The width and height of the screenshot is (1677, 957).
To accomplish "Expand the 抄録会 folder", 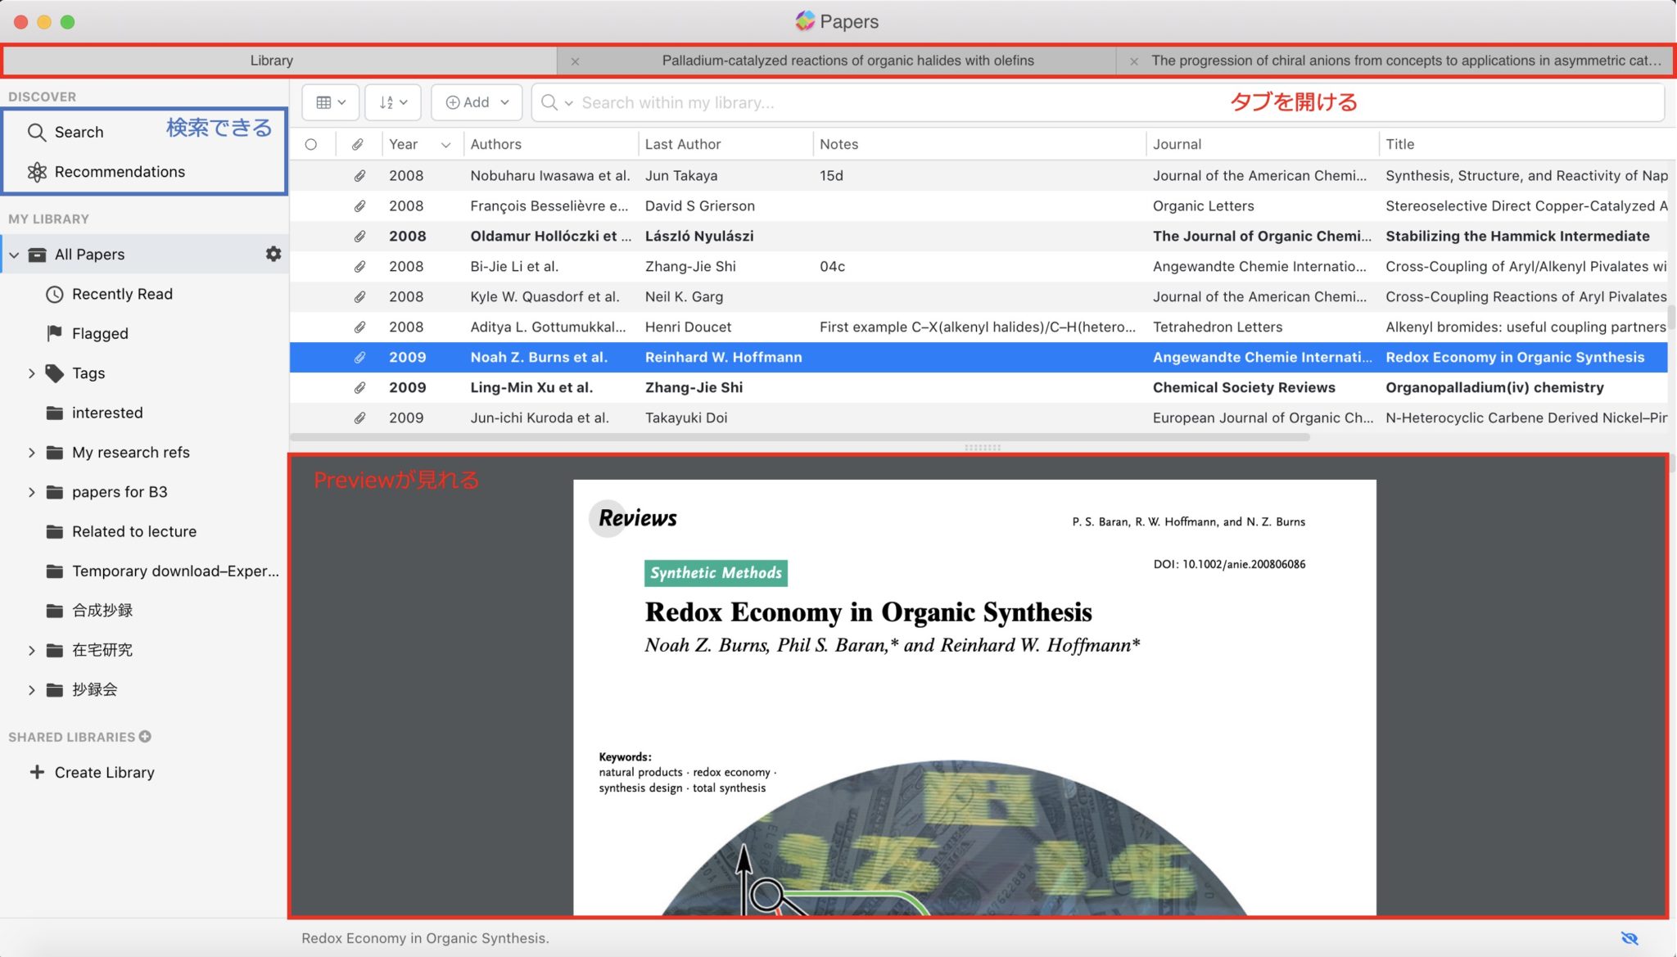I will [31, 690].
